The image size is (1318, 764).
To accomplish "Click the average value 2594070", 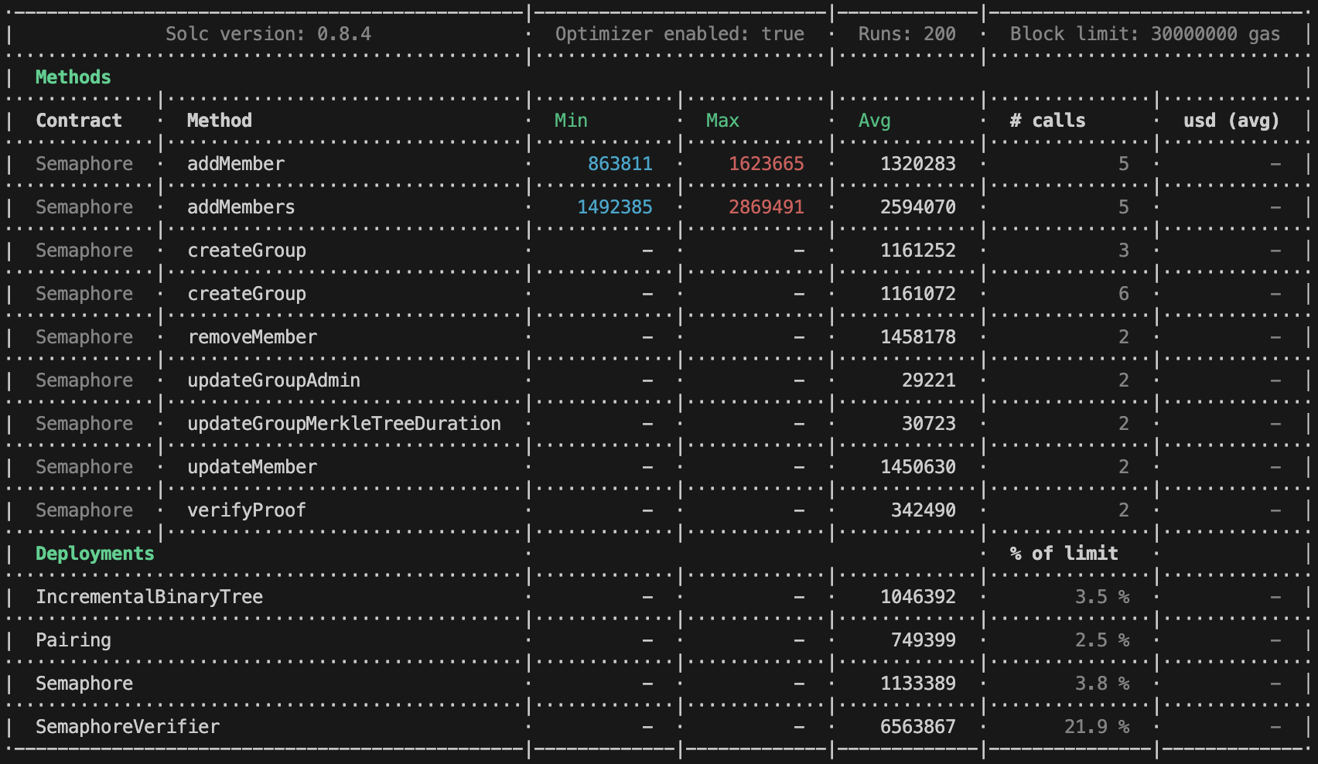I will click(918, 207).
